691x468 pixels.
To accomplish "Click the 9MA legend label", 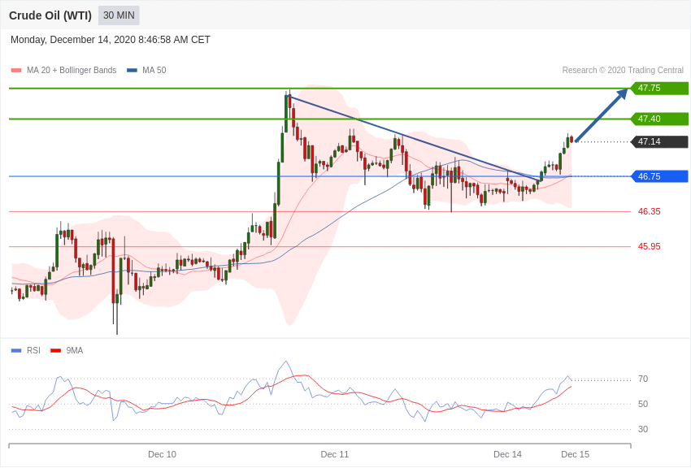I will point(75,350).
